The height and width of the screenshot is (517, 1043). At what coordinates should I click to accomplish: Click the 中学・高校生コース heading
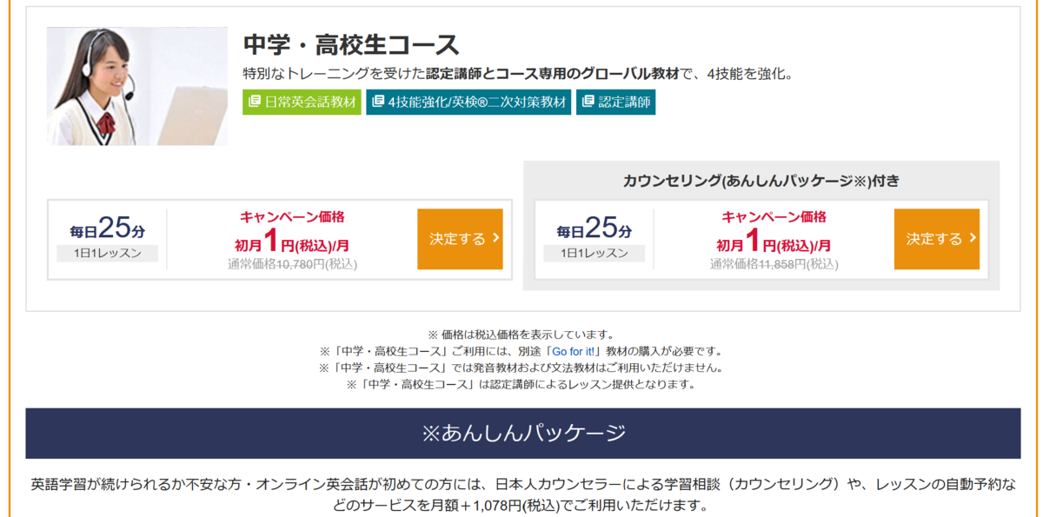click(x=351, y=44)
